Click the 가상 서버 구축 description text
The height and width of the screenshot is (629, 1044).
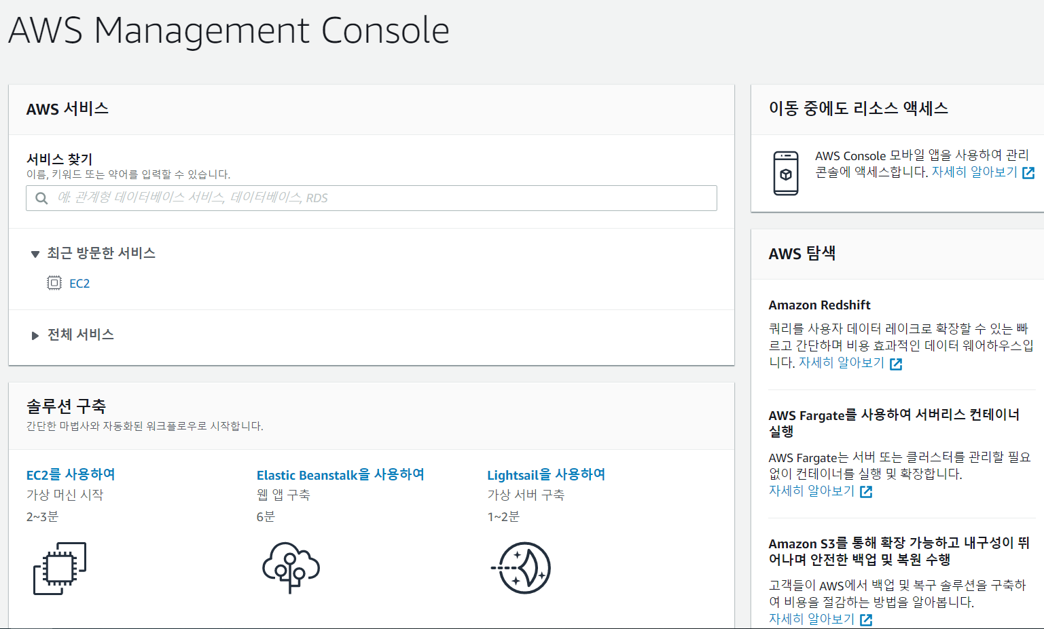pos(526,495)
